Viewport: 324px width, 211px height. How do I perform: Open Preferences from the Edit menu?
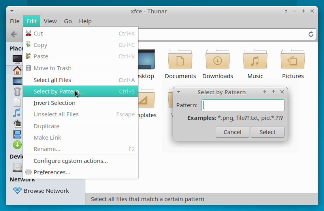pos(81,172)
